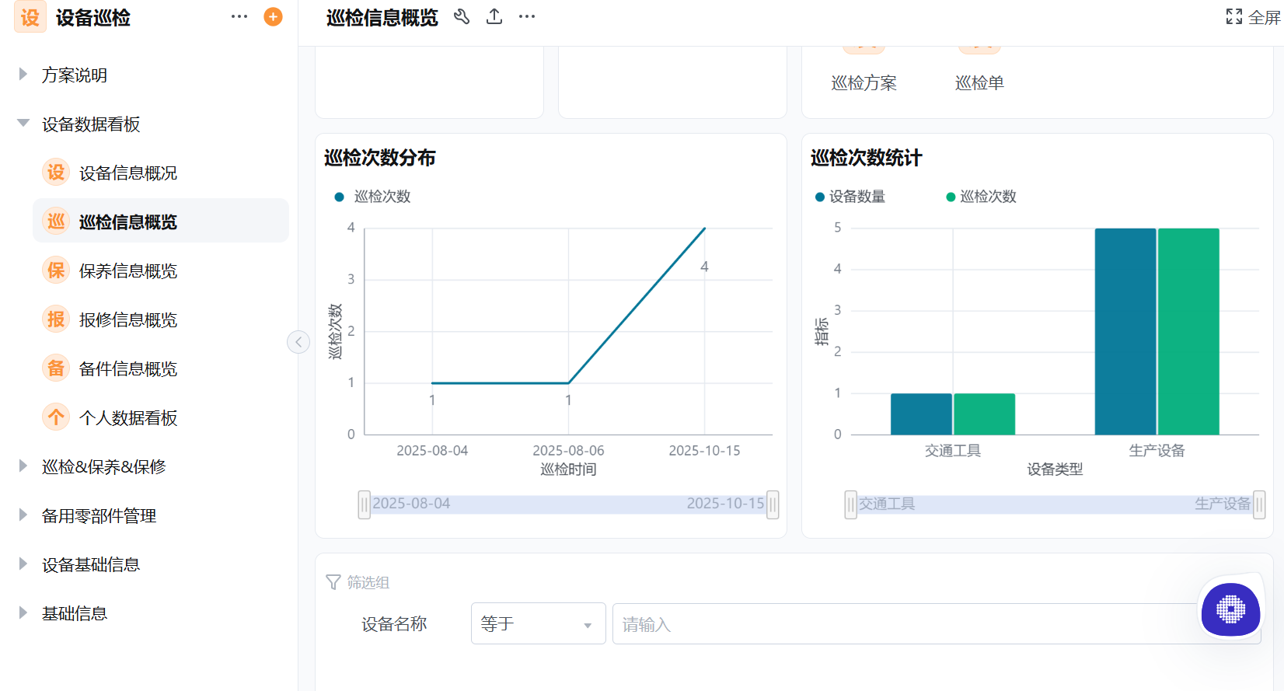
Task: Click the 筛选组 label
Action: (x=368, y=582)
